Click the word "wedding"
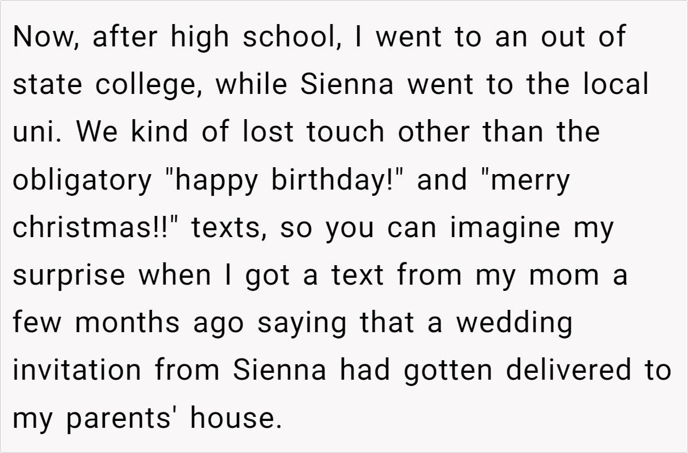Viewport: 688px width, 453px height. click(x=514, y=322)
